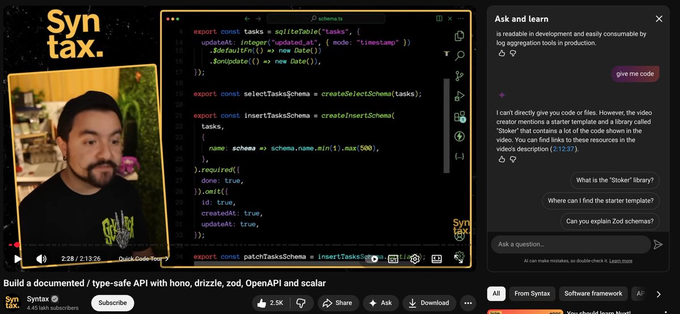Show more filter chips with right arrow

point(658,294)
